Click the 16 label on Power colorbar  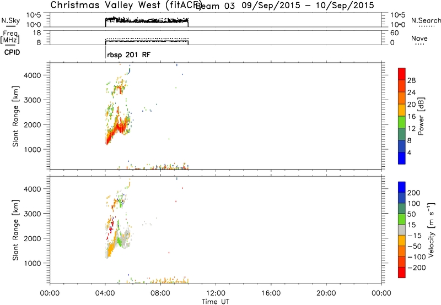click(411, 116)
